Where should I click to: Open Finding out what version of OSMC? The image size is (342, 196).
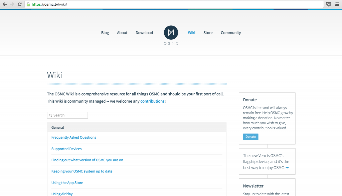[87, 160]
